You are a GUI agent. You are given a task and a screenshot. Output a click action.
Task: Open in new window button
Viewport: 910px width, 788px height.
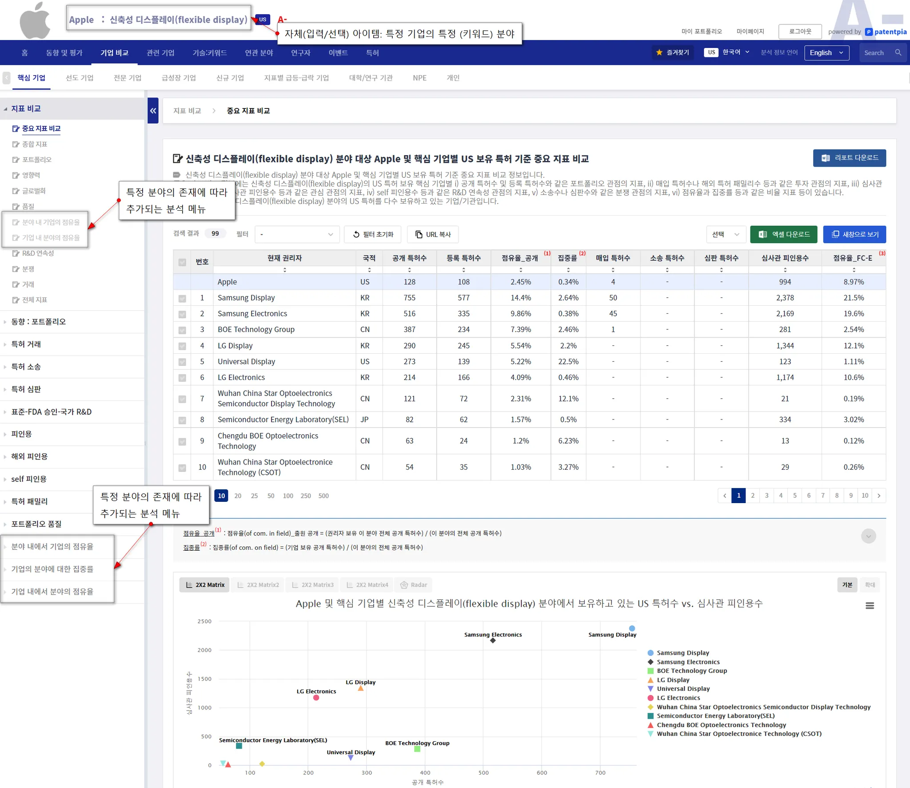pos(854,234)
